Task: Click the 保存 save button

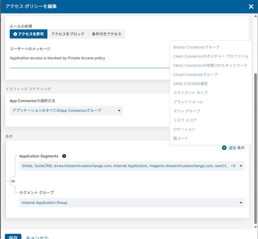Action: (x=13, y=237)
